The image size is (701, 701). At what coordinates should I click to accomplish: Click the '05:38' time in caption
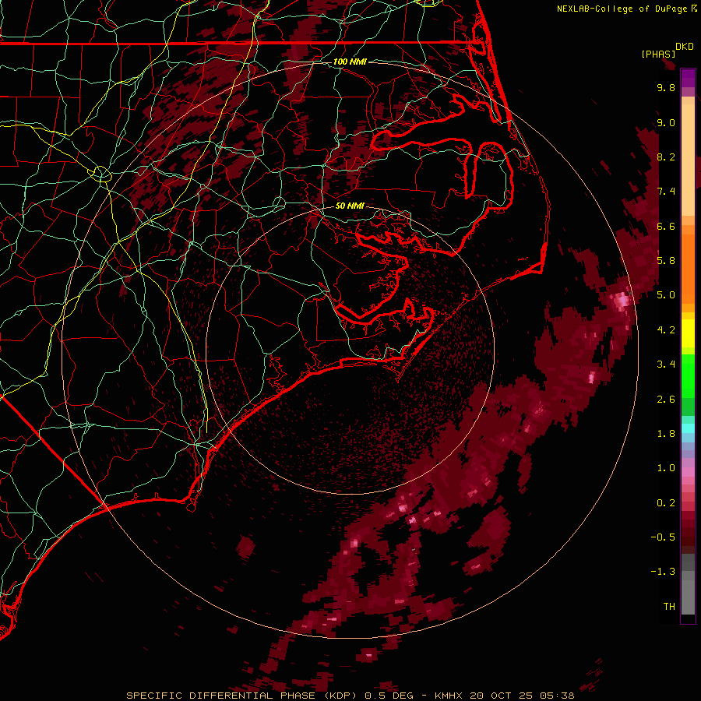point(557,696)
